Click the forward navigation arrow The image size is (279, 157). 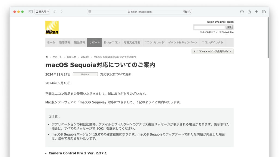tap(61, 12)
